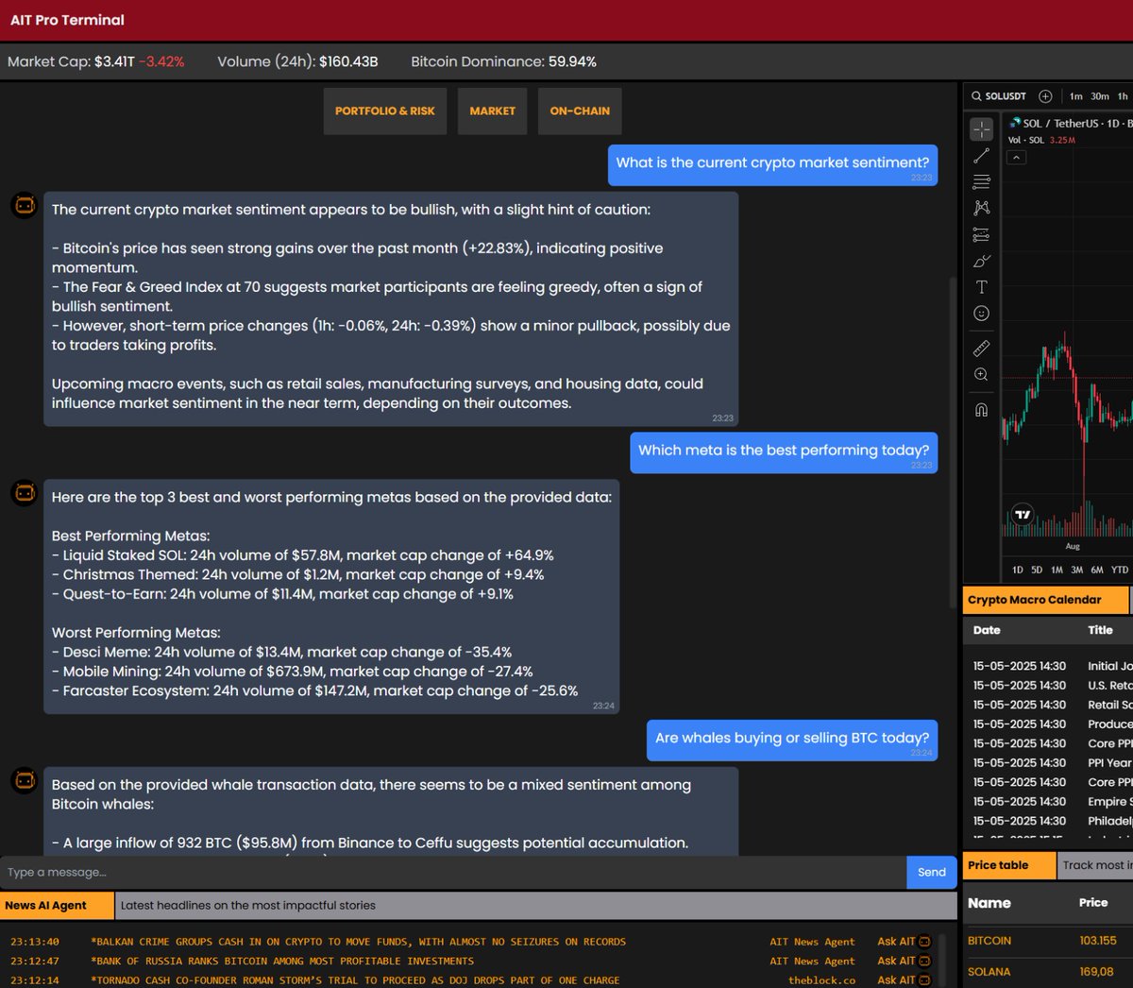Click the 'What is the current crypto market sentiment?' message

coord(772,165)
